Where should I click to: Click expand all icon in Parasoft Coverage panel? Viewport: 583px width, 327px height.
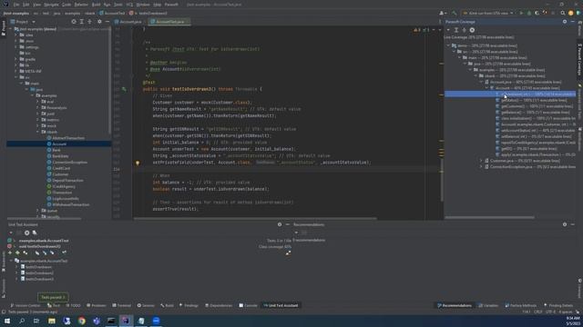[456, 30]
